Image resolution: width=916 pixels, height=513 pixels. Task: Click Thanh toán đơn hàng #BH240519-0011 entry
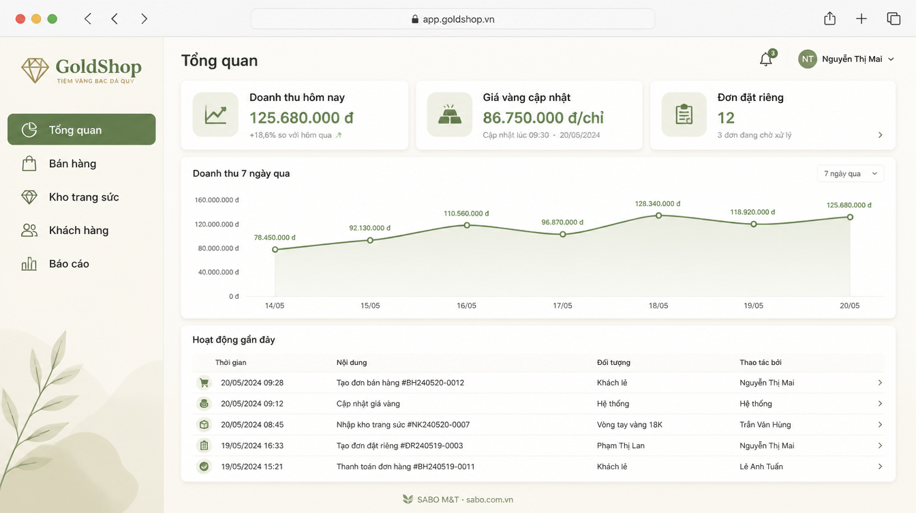pyautogui.click(x=406, y=467)
